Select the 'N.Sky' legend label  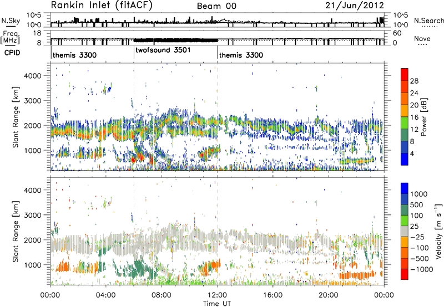click(11, 21)
